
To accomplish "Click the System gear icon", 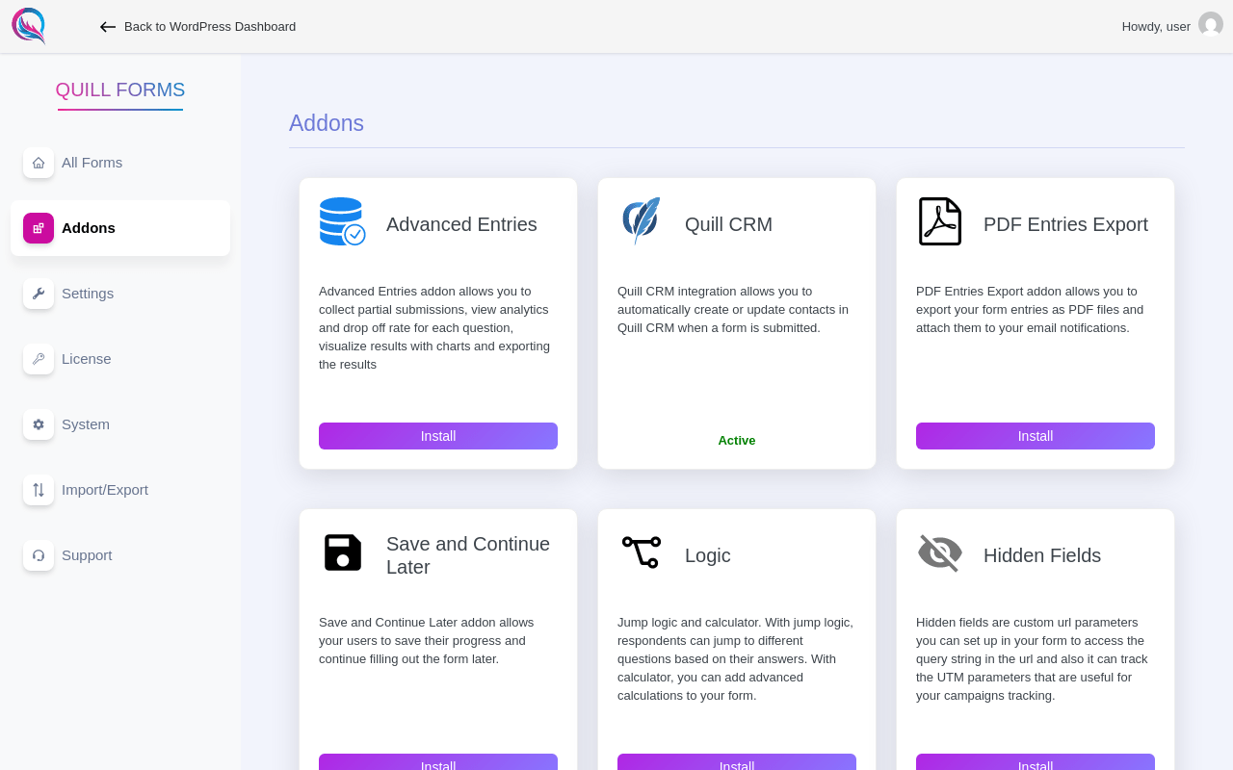I will pos(39,424).
